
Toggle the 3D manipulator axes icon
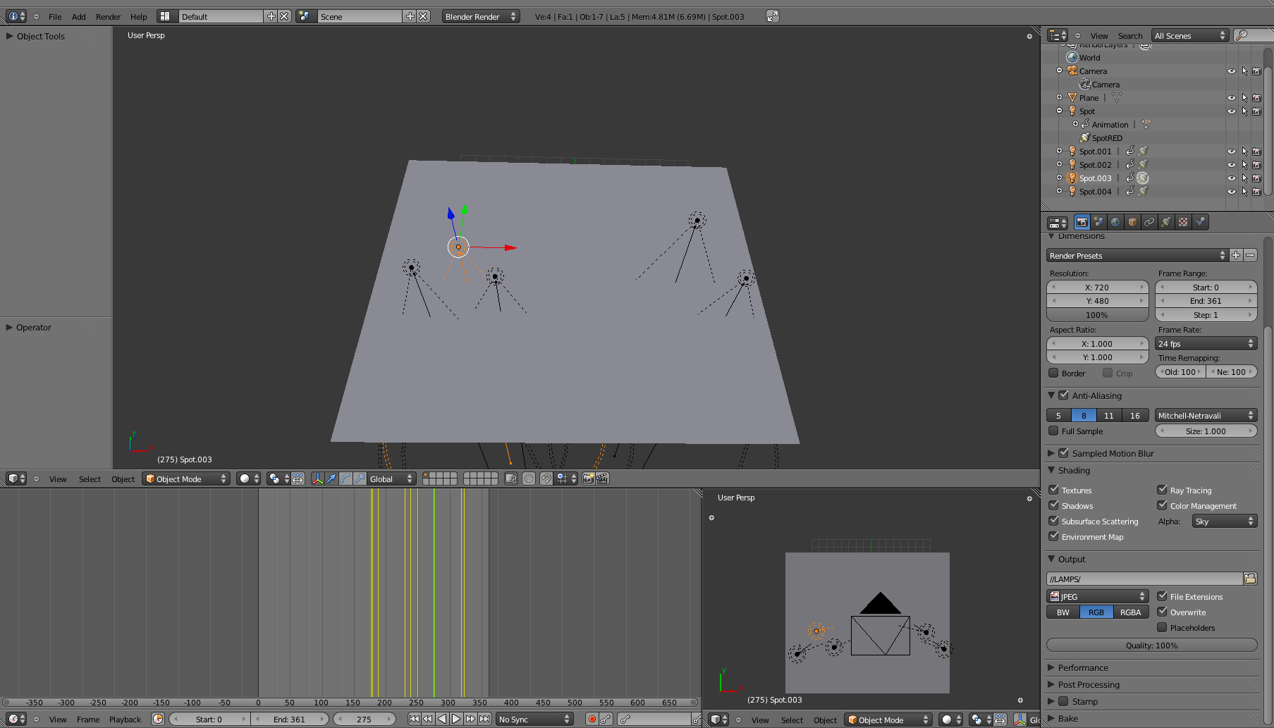click(317, 479)
